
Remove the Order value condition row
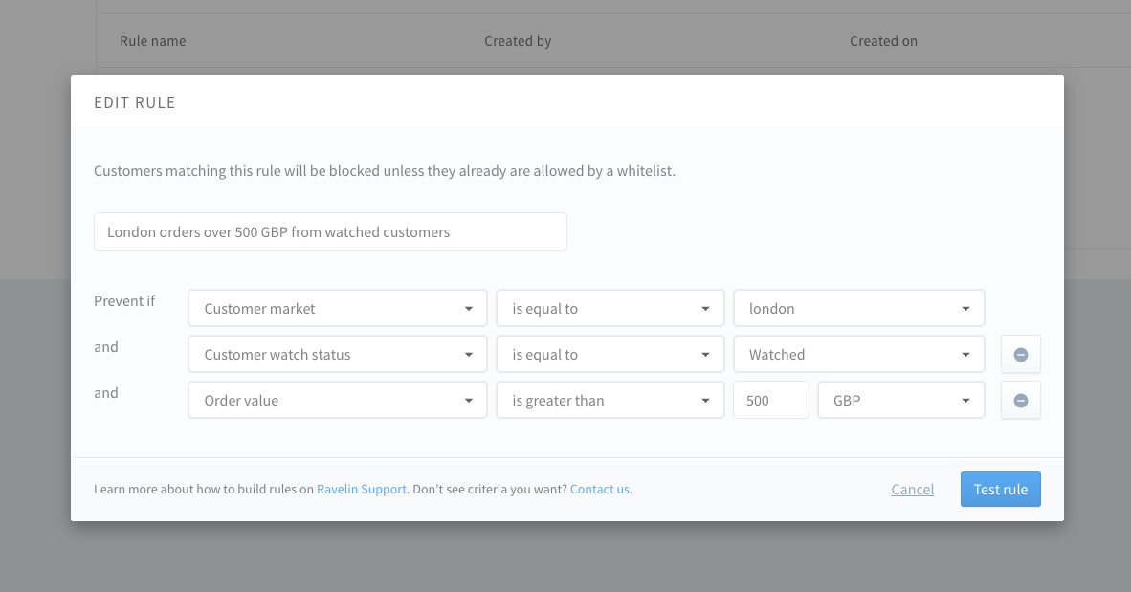point(1020,401)
